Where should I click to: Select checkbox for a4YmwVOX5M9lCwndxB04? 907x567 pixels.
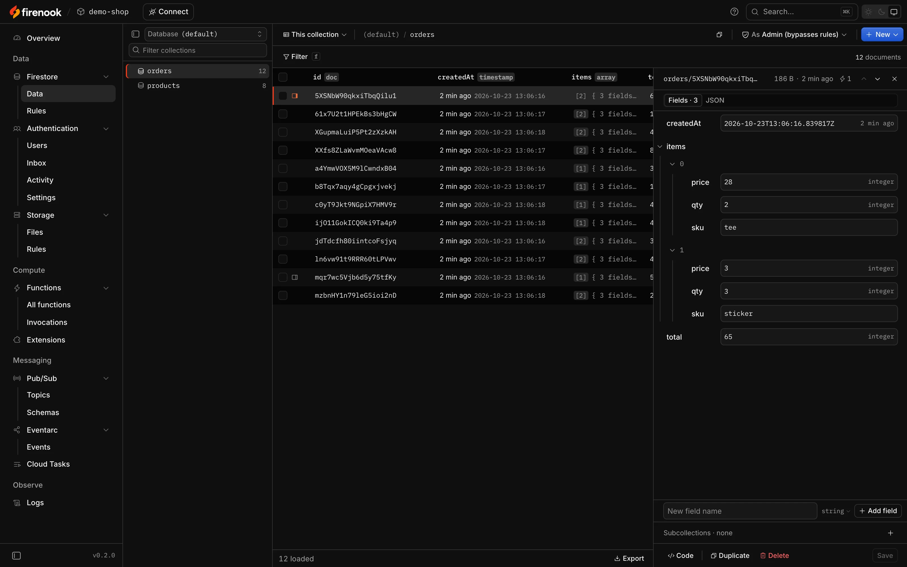coord(283,168)
